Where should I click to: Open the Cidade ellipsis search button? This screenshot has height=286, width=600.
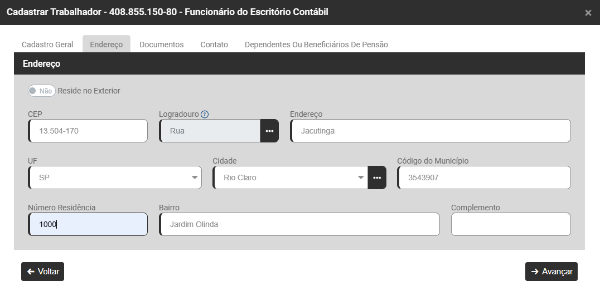click(x=377, y=177)
